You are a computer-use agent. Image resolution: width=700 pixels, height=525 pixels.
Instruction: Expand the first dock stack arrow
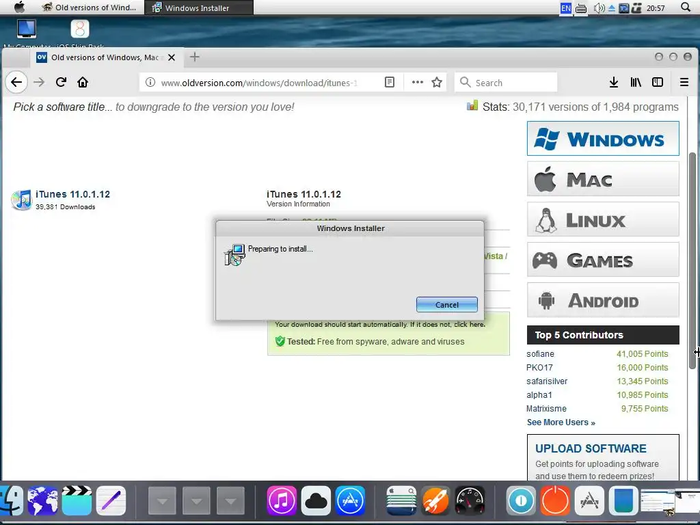tap(162, 501)
